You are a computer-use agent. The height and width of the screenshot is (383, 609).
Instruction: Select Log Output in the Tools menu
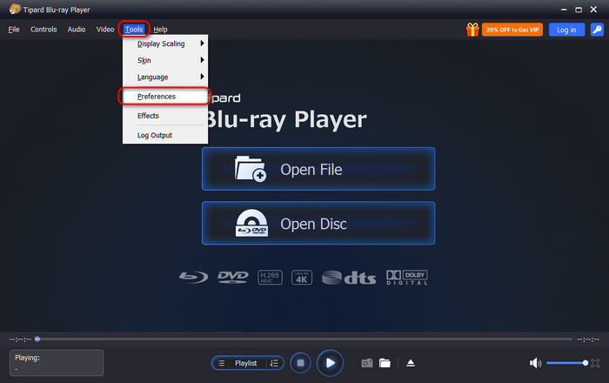(165, 135)
